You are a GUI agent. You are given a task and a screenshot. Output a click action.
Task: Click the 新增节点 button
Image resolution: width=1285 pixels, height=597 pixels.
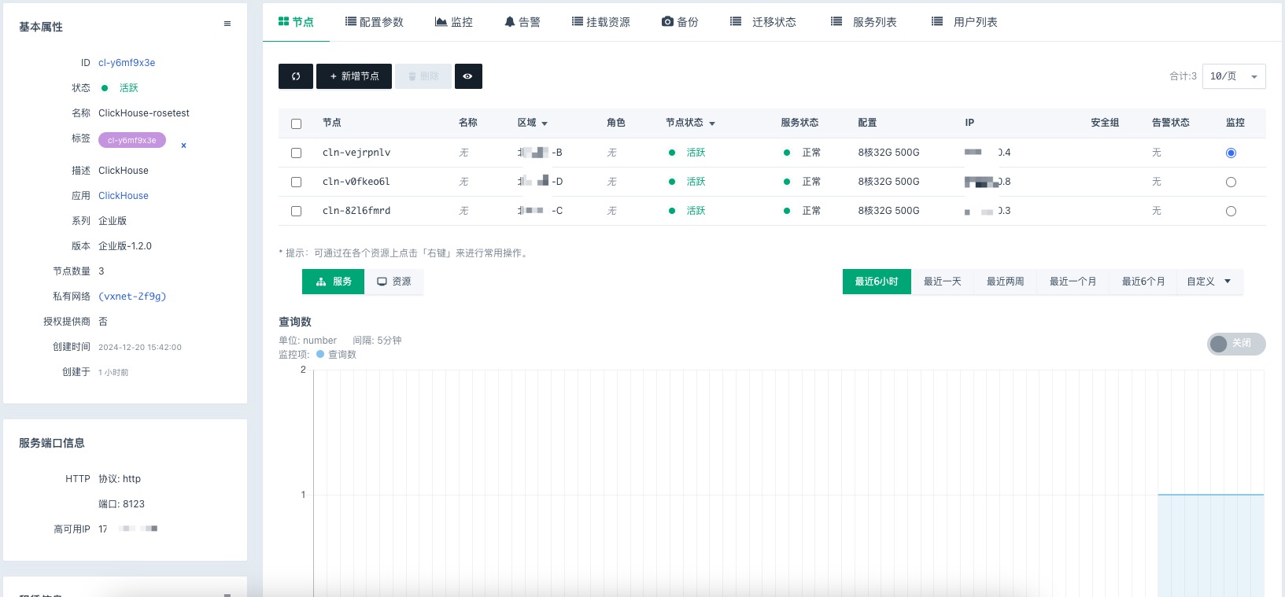point(354,76)
